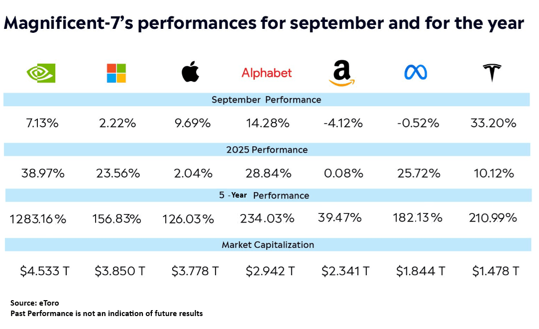Click Alphabet's 28.84% 2025 performance

coord(268,173)
